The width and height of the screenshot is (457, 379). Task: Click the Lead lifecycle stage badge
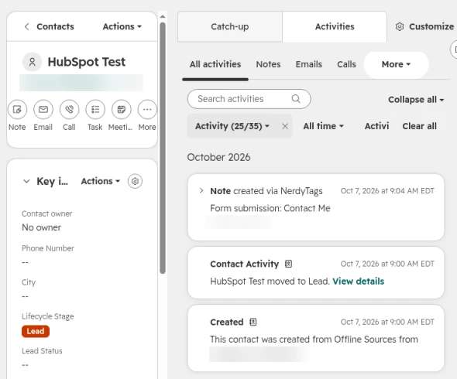[x=36, y=331]
